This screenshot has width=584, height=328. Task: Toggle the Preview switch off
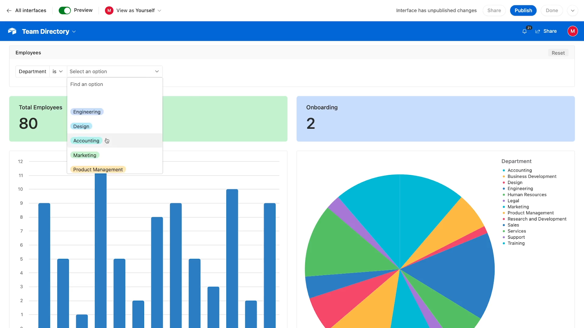[x=65, y=11]
